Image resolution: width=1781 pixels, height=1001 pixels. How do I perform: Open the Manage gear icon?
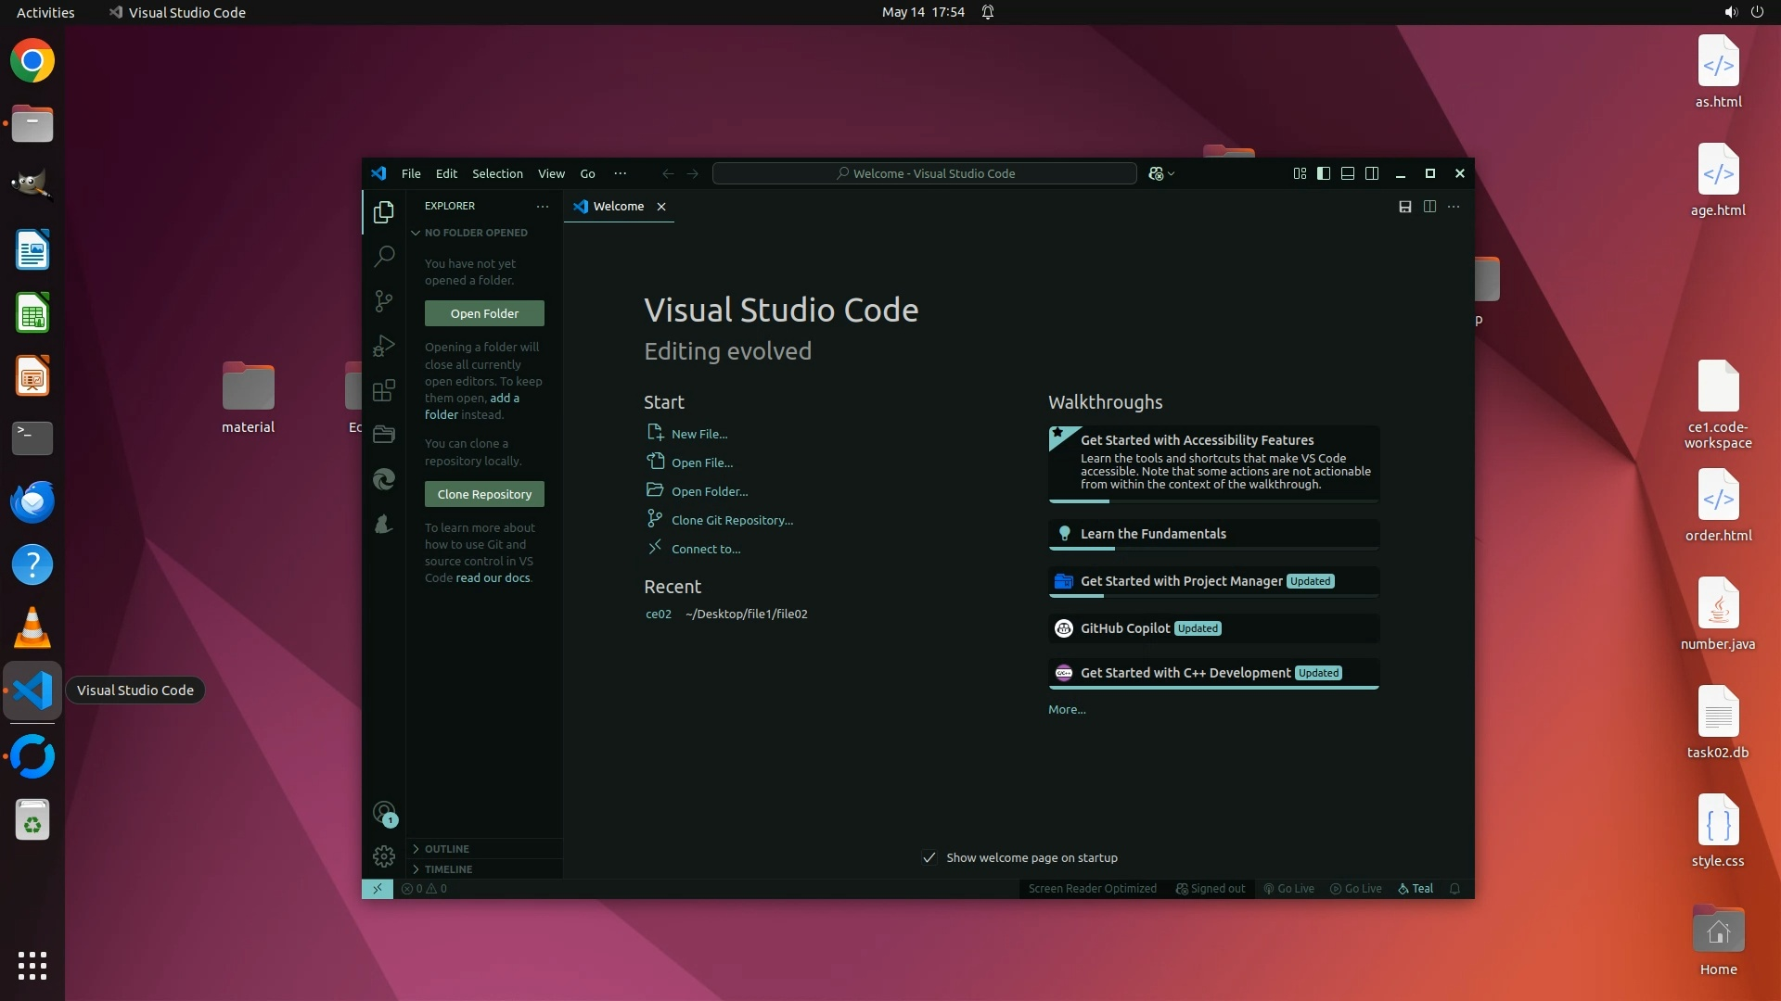click(x=384, y=856)
